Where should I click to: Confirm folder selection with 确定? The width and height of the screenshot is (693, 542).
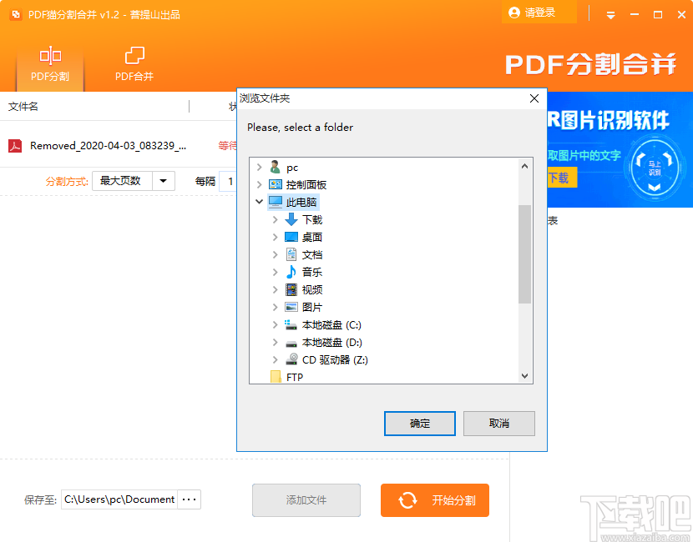(419, 424)
